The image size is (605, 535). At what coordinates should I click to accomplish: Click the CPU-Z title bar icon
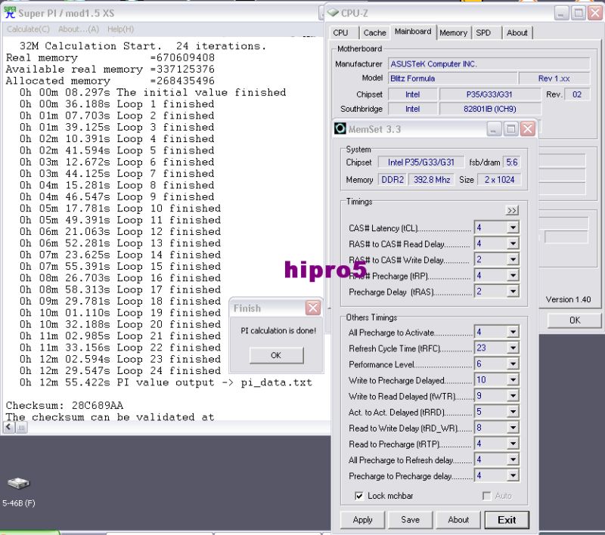point(333,13)
